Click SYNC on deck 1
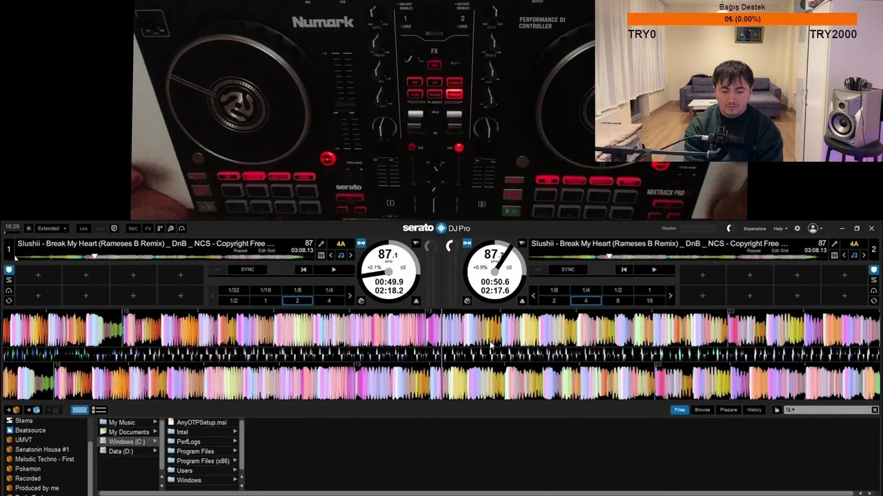The image size is (883, 496). [x=247, y=269]
